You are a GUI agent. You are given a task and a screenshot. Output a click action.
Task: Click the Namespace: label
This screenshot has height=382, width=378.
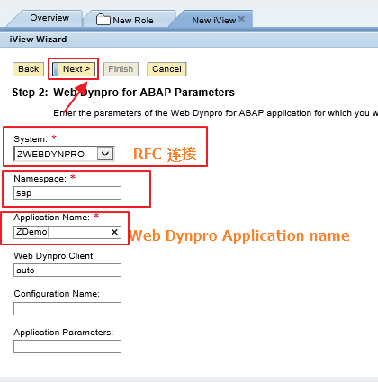pos(40,179)
